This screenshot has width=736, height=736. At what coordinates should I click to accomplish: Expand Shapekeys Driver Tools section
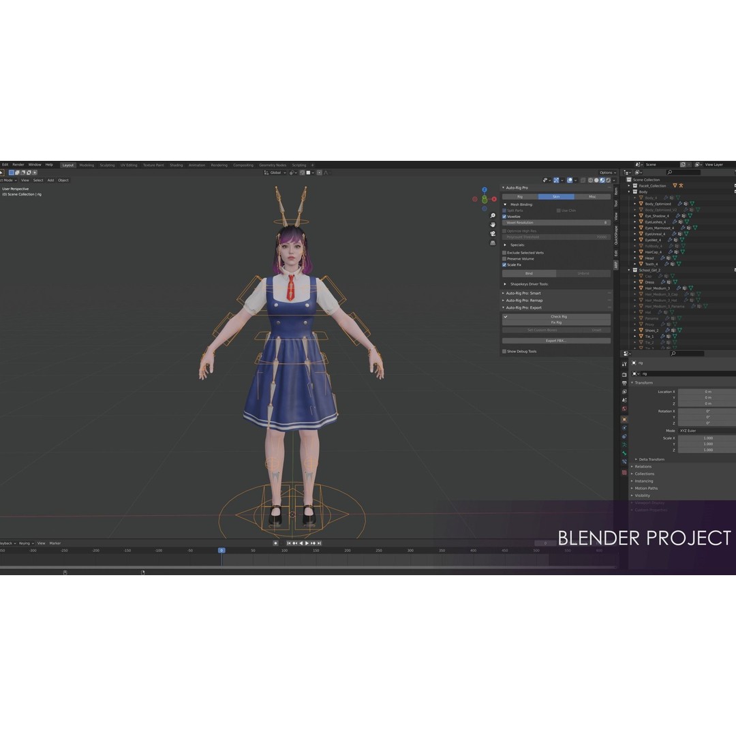click(x=506, y=284)
